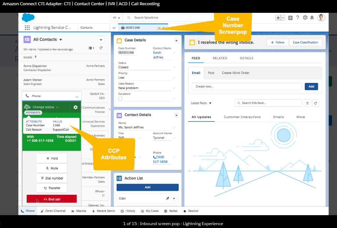Open the Change status dropdown
This screenshot has width=337, height=228.
pos(45,107)
